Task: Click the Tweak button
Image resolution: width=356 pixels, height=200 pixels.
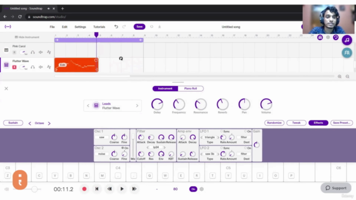Action: click(296, 123)
